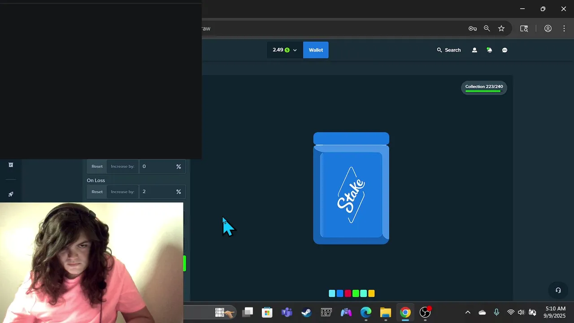Open the notifications bell
Viewport: 574px width, 323px height.
489,50
